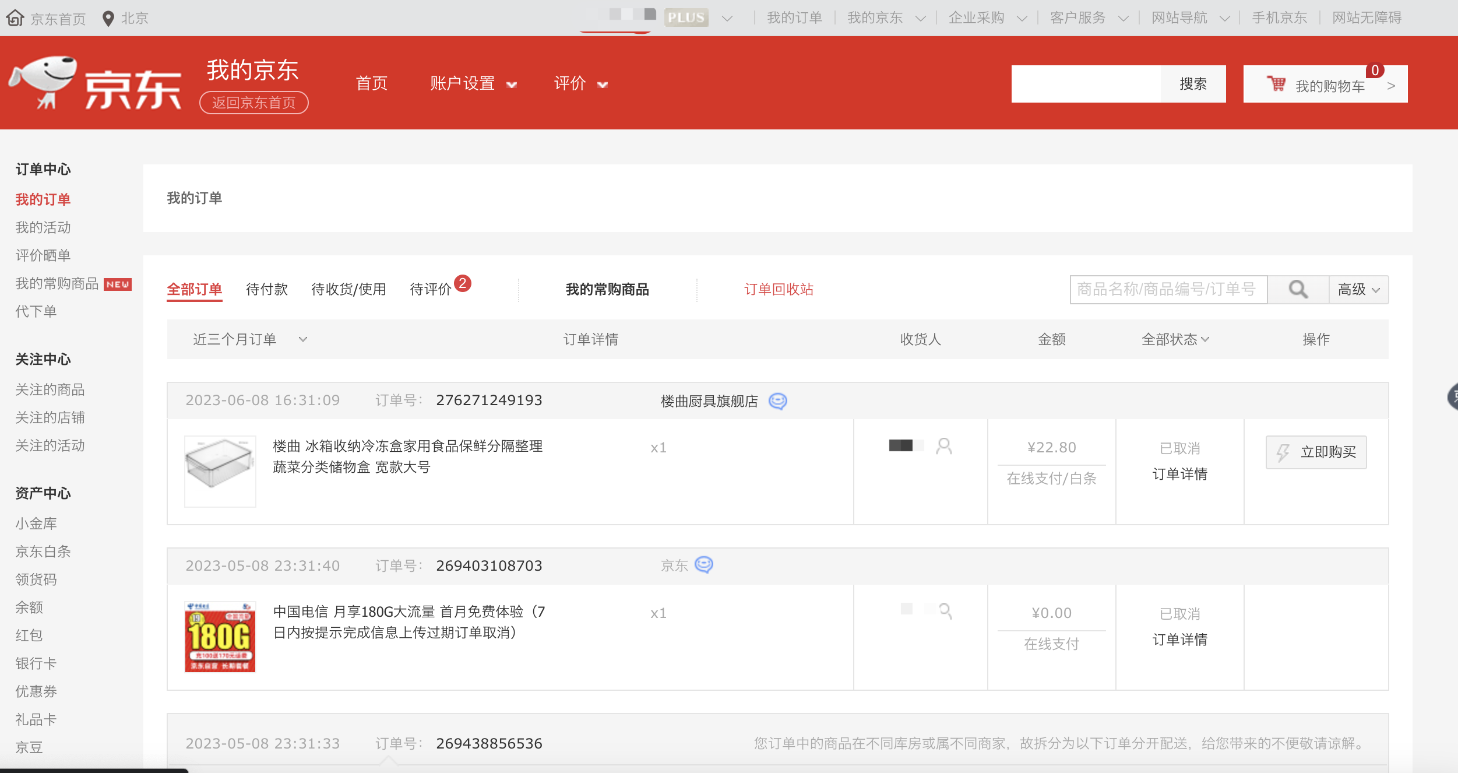Image resolution: width=1458 pixels, height=773 pixels.
Task: Click the top site search input field
Action: [1086, 84]
